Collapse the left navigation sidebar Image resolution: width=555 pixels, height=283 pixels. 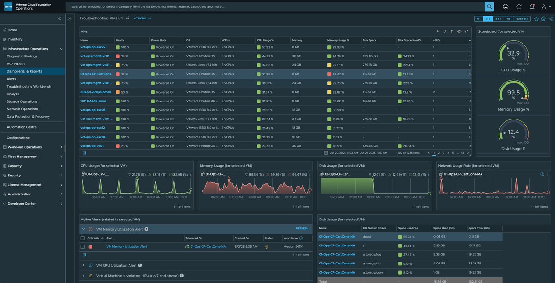point(59,19)
